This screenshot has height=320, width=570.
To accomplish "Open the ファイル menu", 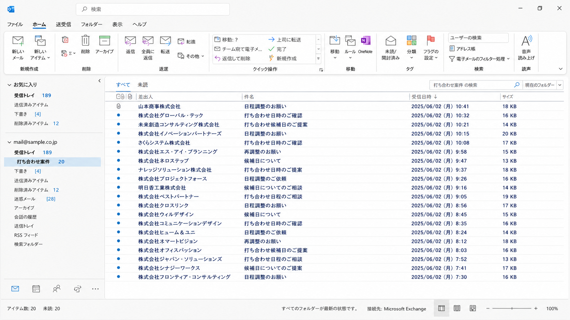I will tap(15, 24).
